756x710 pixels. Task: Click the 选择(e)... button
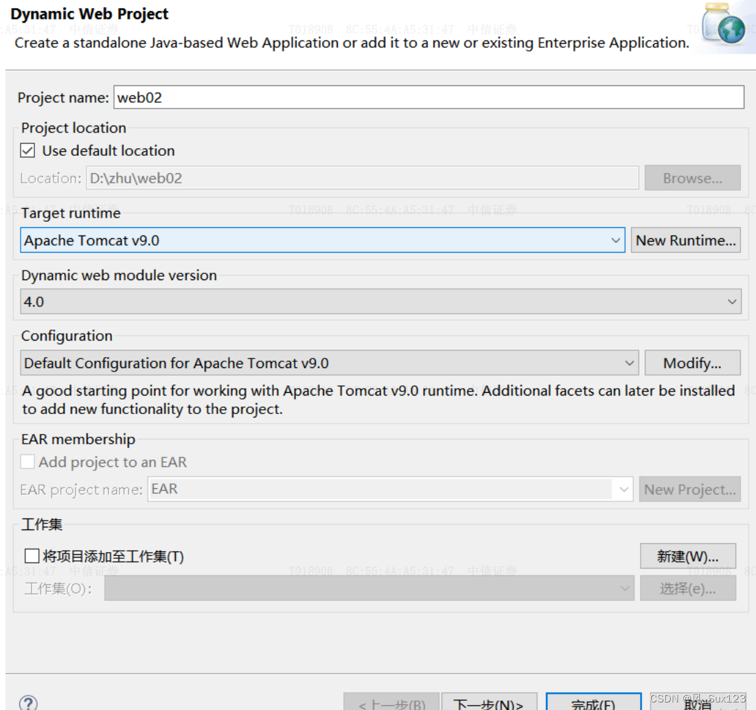click(688, 588)
